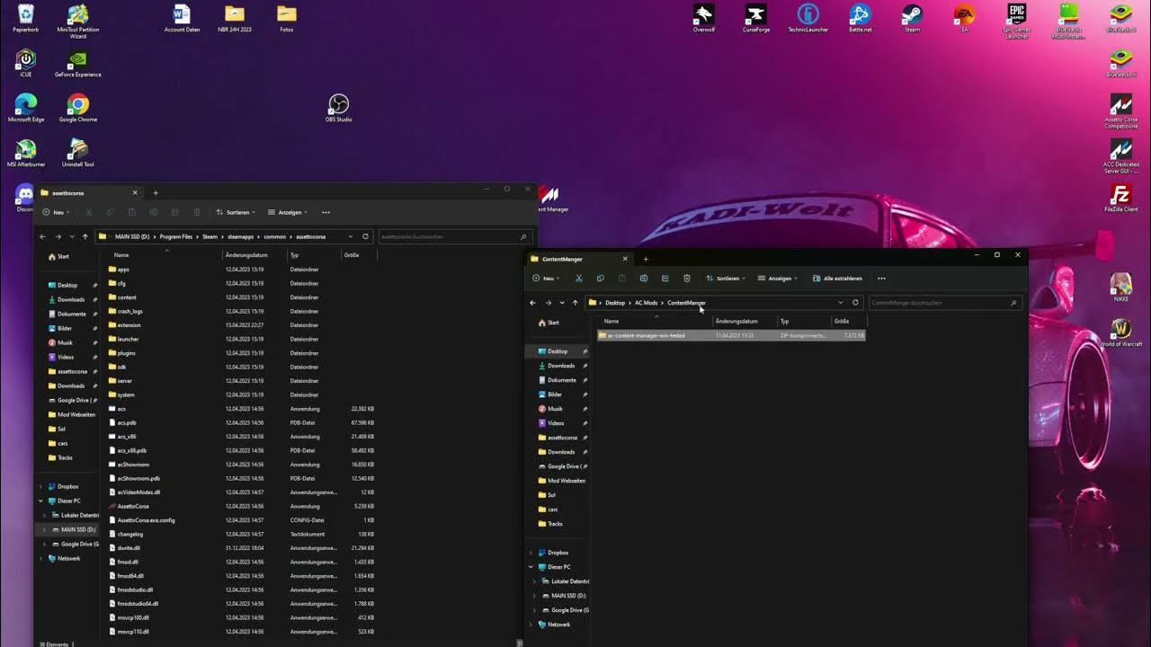Open the TechnicLauncher desktop icon
The image size is (1151, 647).
[807, 19]
